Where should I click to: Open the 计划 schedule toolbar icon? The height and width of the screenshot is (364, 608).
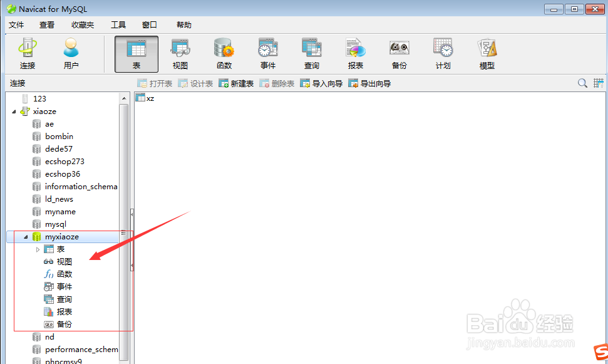(443, 54)
